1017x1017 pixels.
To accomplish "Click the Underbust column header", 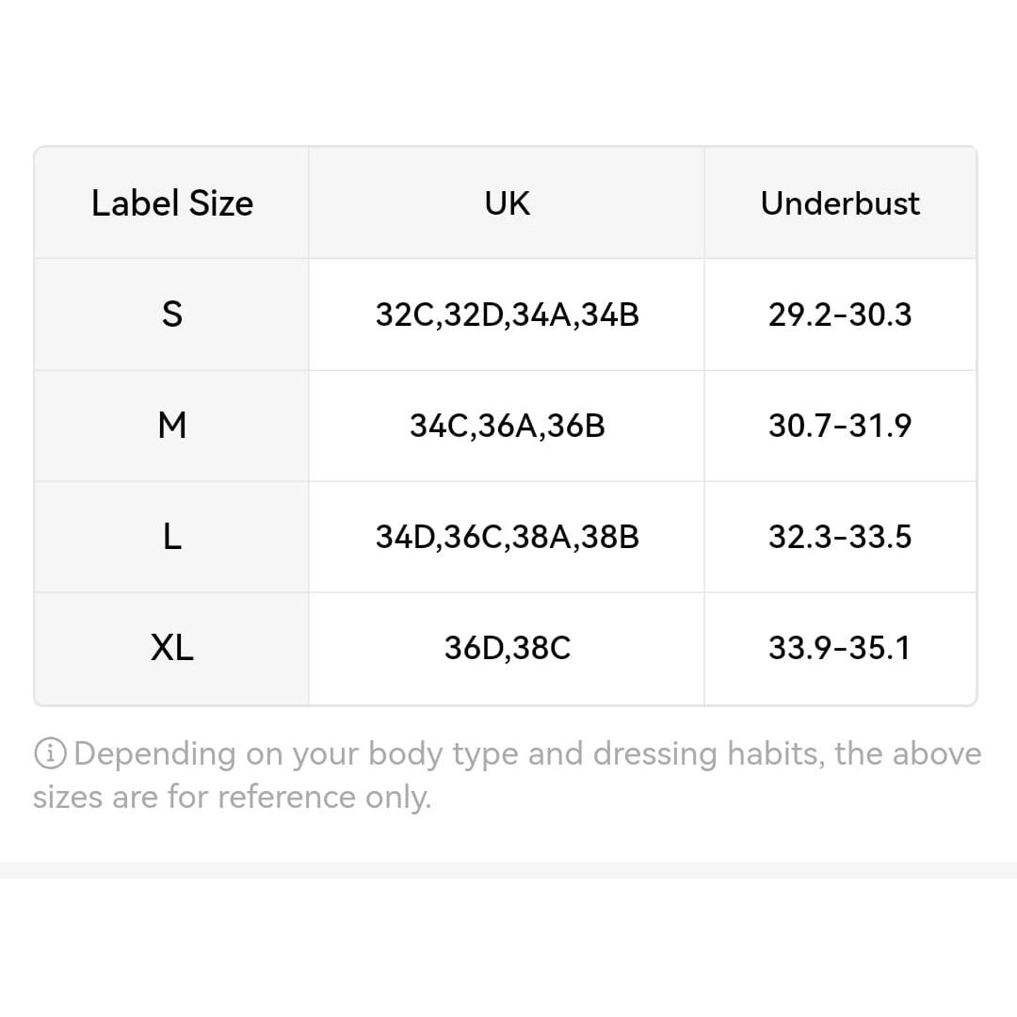I will click(x=840, y=203).
